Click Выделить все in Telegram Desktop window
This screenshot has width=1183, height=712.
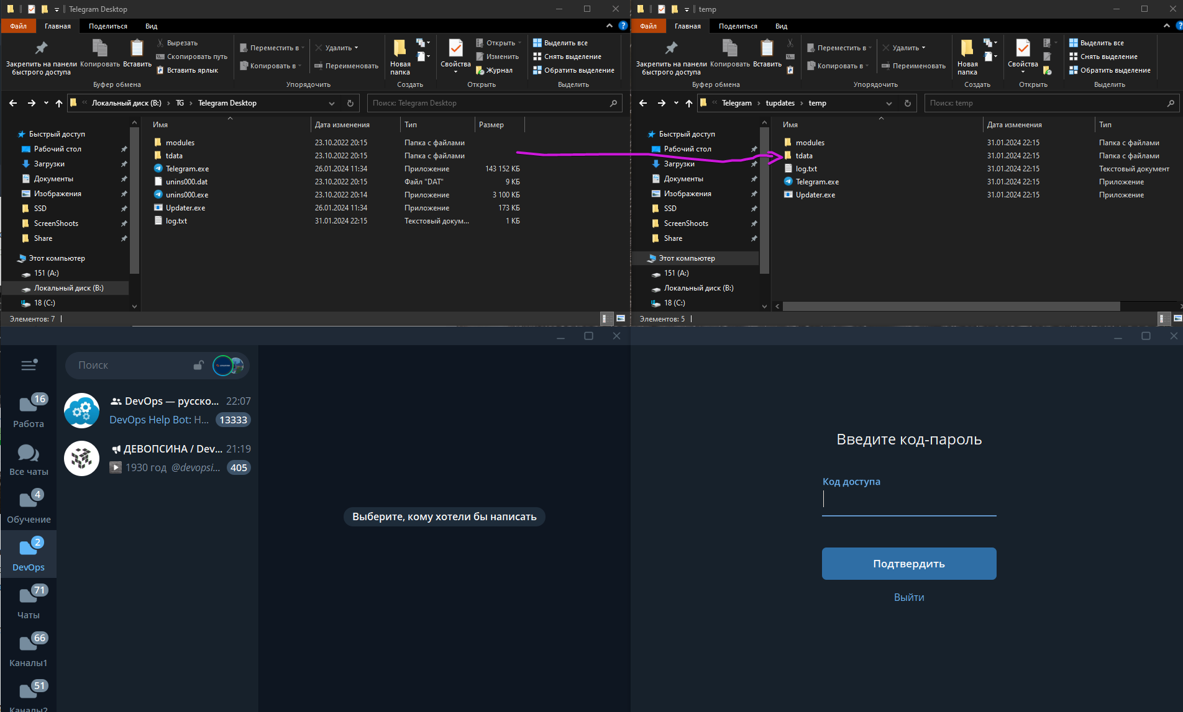[x=560, y=43]
